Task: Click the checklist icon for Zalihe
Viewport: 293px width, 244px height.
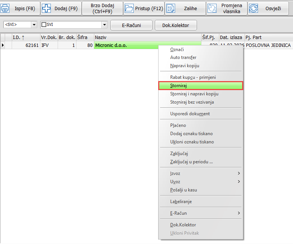Action: click(x=170, y=8)
